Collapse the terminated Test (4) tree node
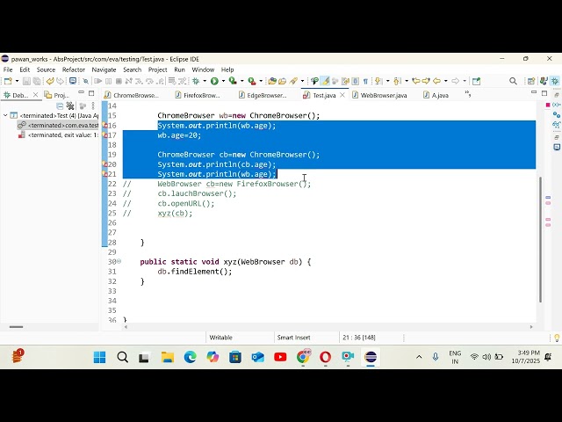 click(x=5, y=115)
